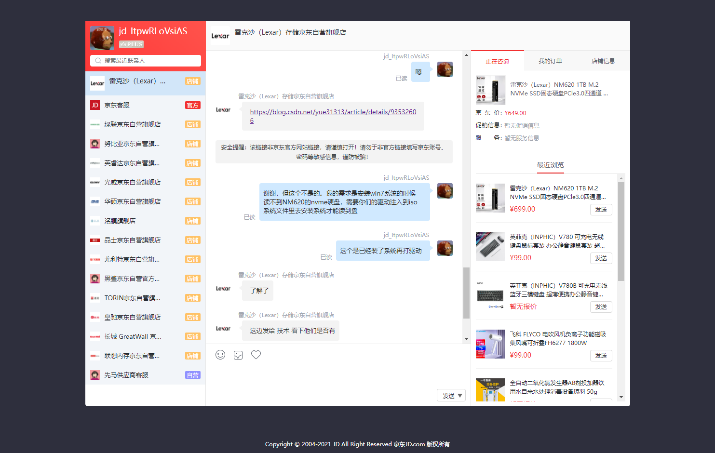This screenshot has width=715, height=453.
Task: Click the 尤利特京东自营旗 contact logo
Action: [95, 259]
